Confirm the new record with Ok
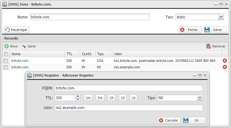This screenshot has height=128, width=231. coord(194,120)
